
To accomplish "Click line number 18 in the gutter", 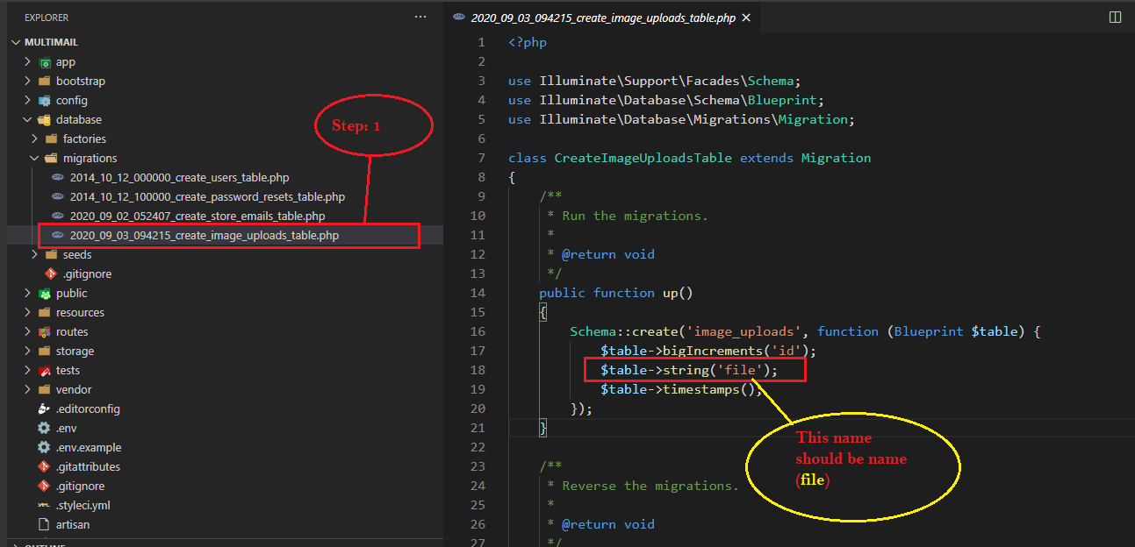I will (478, 371).
